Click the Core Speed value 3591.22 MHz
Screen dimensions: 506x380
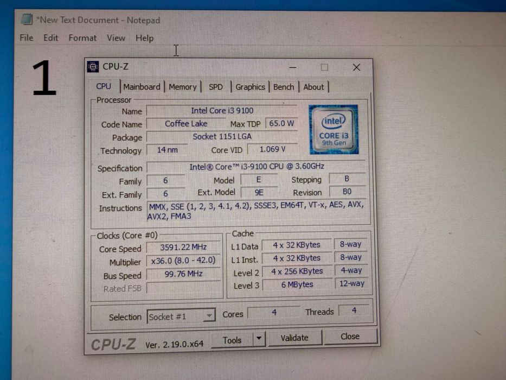coord(183,247)
